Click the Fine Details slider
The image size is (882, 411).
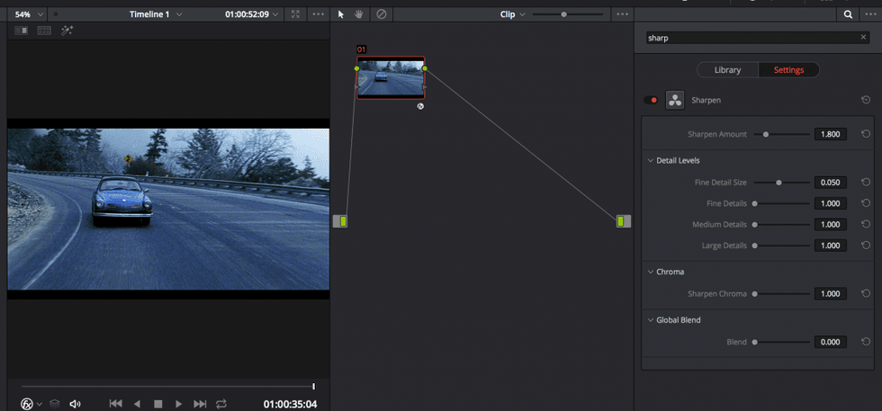coord(782,203)
